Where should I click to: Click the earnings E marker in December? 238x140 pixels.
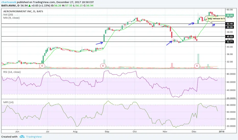(x=197, y=66)
